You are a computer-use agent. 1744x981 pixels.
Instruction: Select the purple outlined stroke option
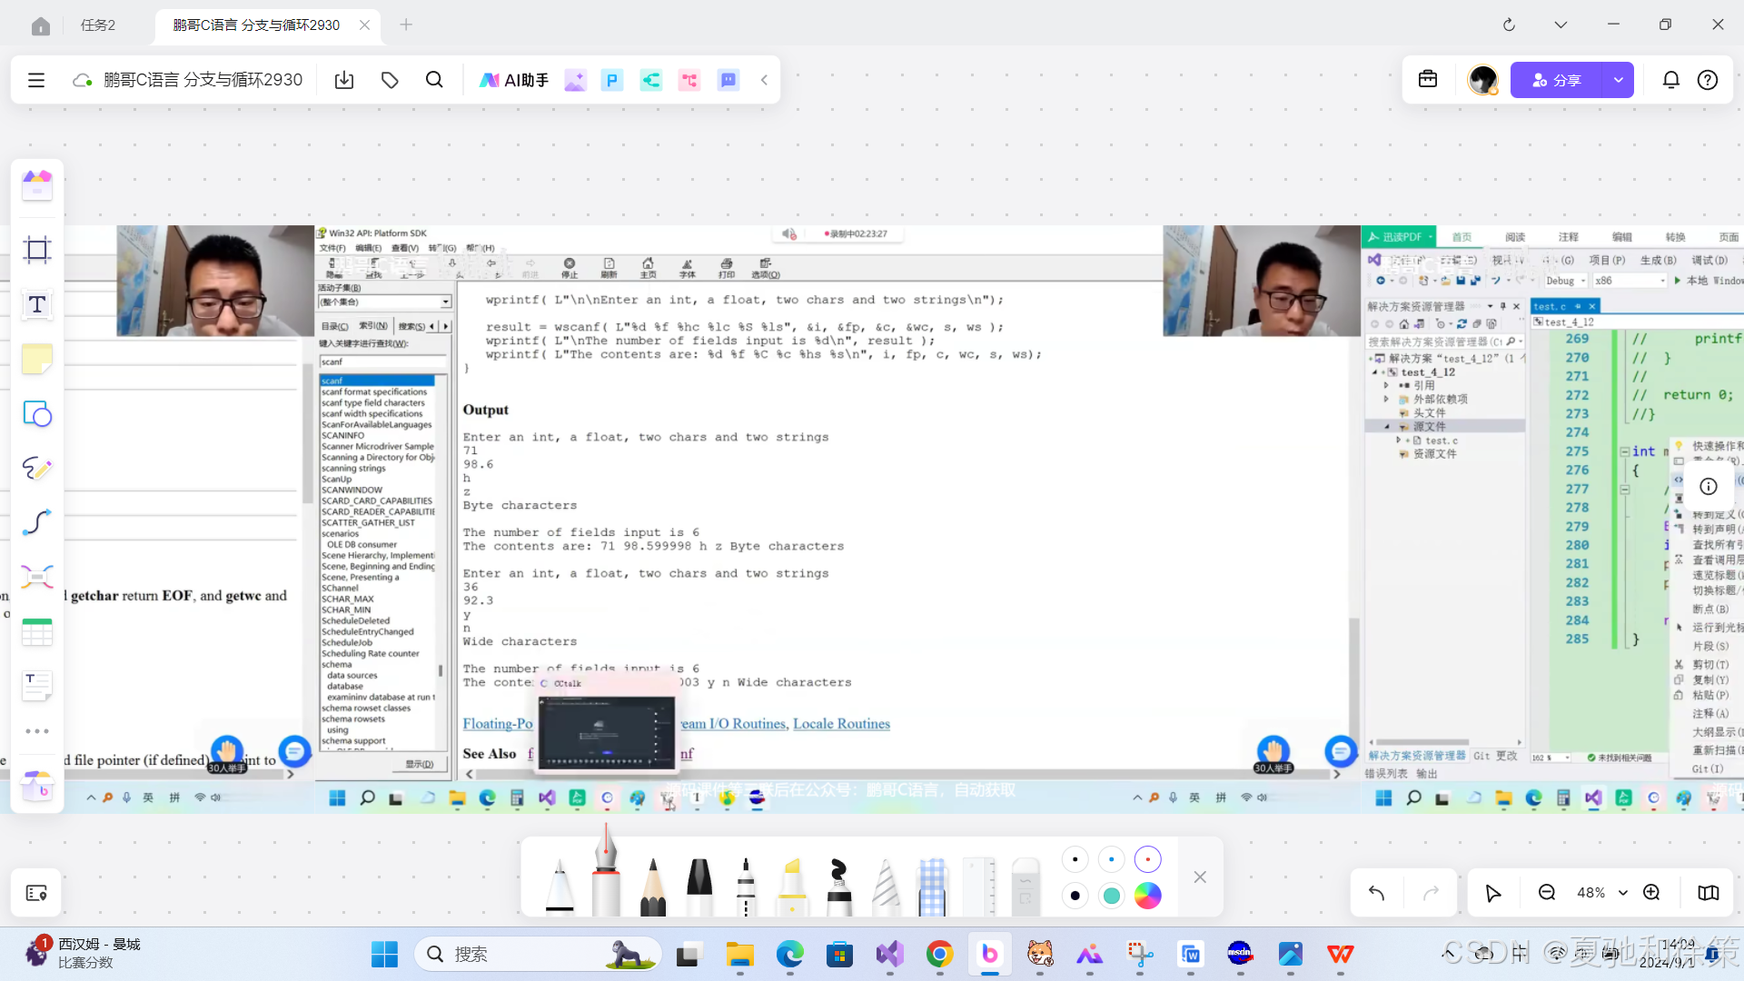point(1147,859)
